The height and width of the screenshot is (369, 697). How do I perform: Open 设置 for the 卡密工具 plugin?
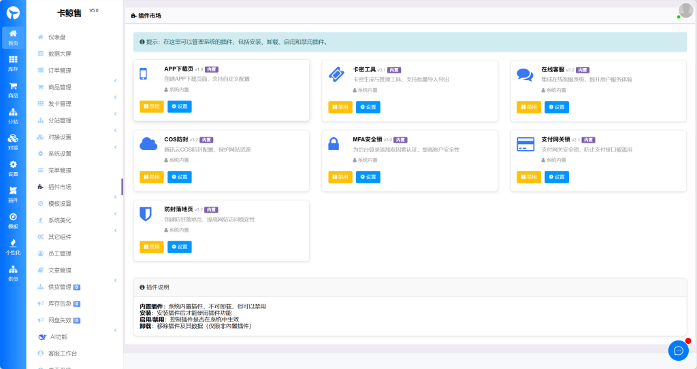point(368,107)
